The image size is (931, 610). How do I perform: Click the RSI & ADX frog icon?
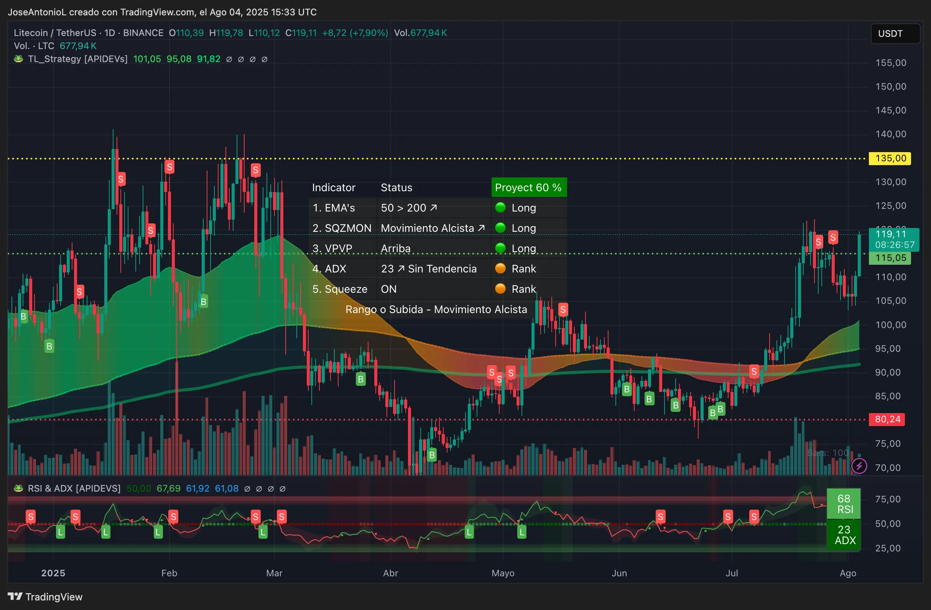[18, 489]
